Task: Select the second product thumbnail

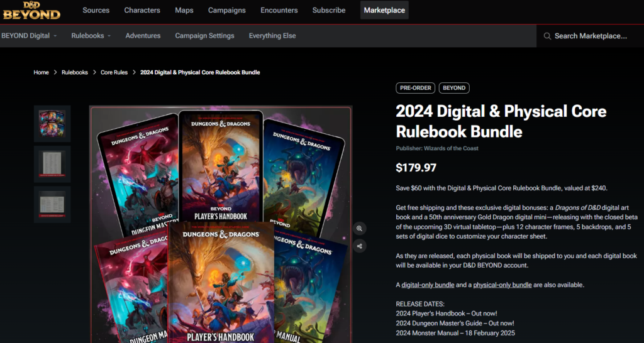Action: point(52,164)
